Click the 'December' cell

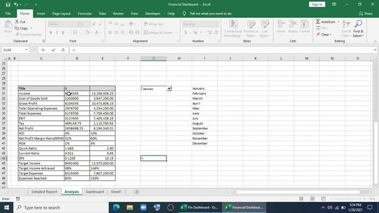coord(204,143)
